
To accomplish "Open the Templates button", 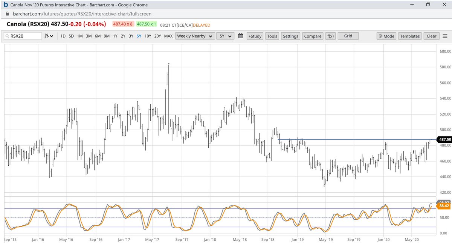I will [410, 36].
